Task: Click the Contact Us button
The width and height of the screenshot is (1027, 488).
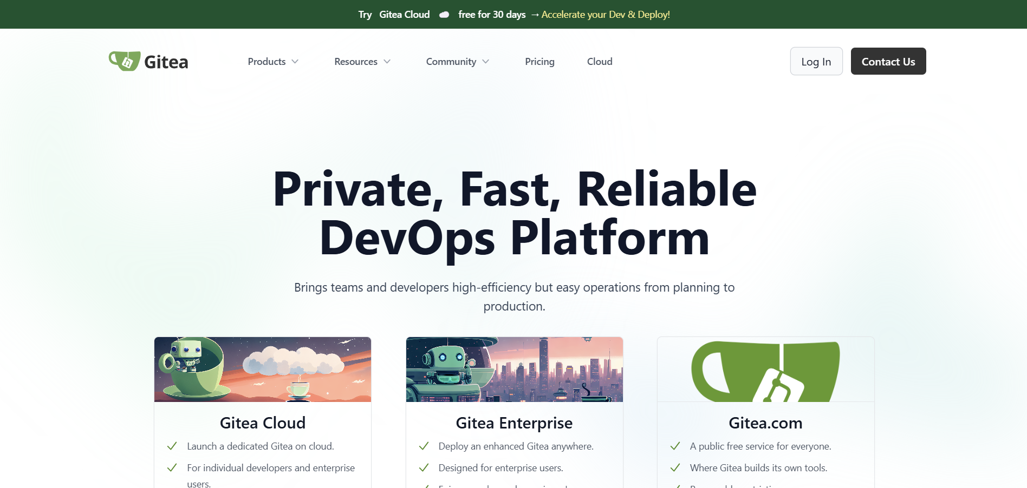Action: pos(888,61)
